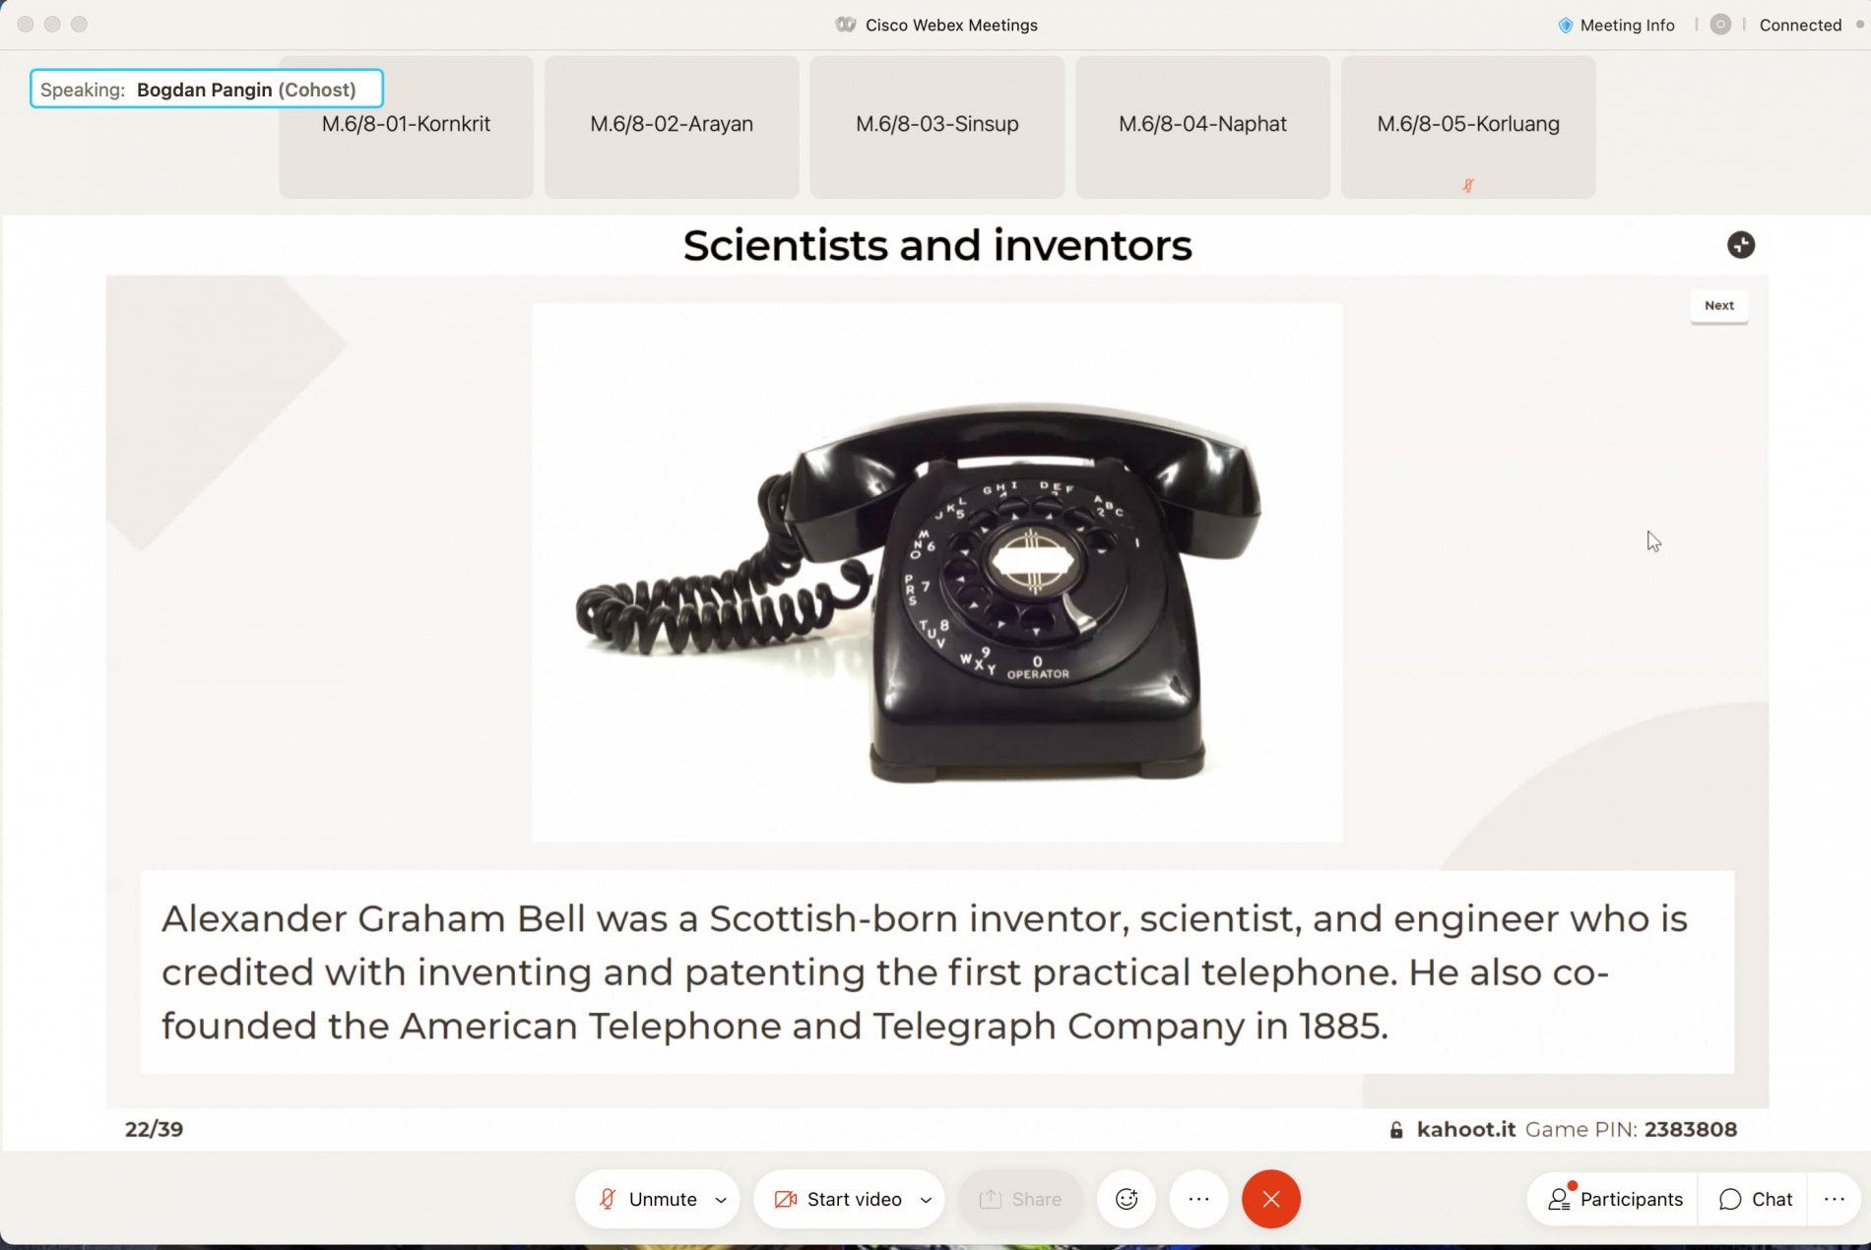Expand the audio options arrow beside Unmute
Viewport: 1871px width, 1250px height.
coord(721,1200)
